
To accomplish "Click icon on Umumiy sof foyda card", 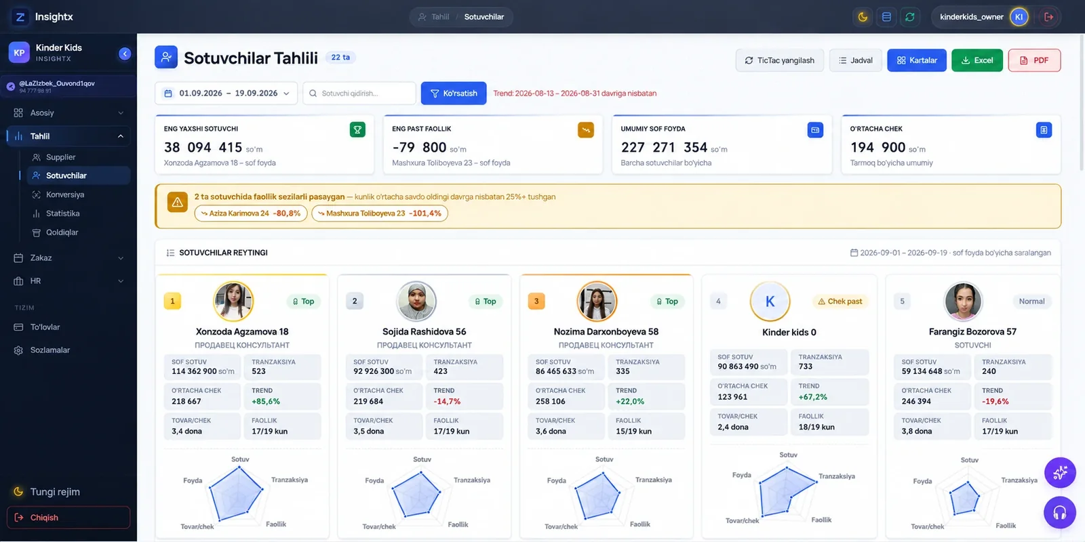I will coord(815,129).
